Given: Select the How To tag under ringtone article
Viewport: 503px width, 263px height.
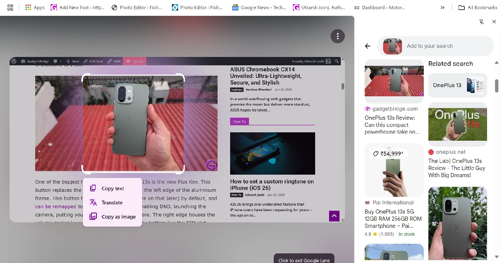Looking at the screenshot, I should point(236,195).
